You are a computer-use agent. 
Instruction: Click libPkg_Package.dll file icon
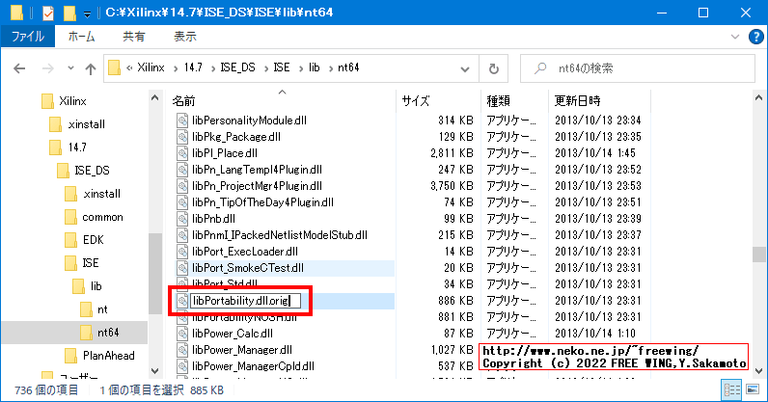click(x=182, y=137)
